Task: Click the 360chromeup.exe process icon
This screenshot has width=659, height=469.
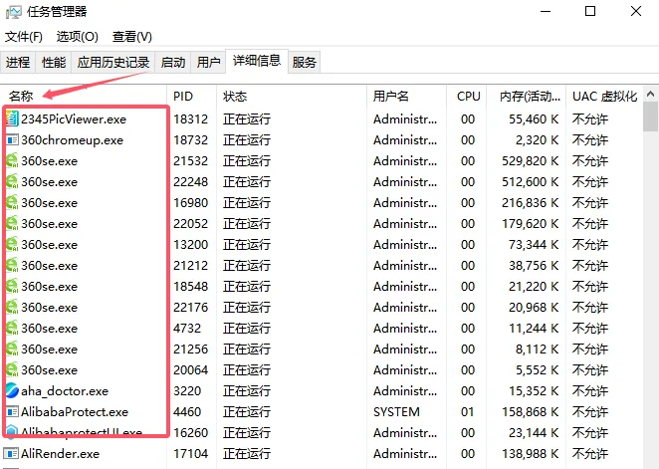Action: tap(12, 140)
